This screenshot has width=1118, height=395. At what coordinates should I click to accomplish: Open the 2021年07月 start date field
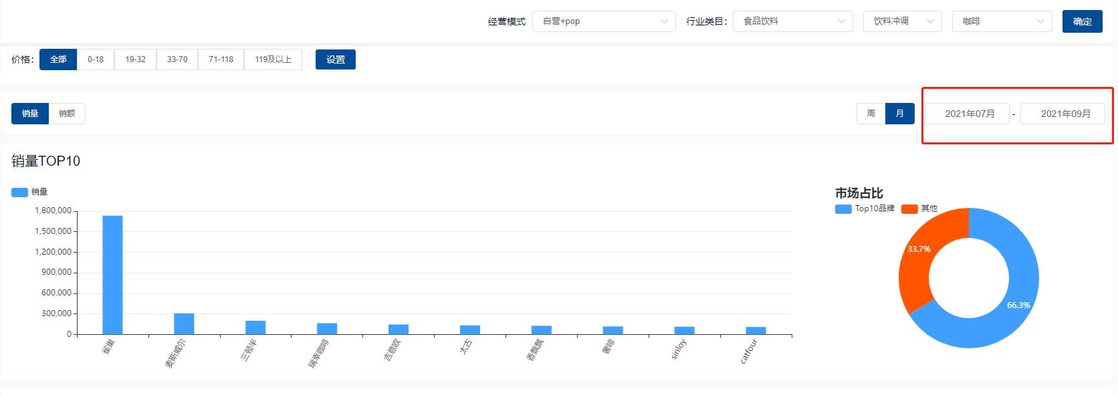tap(969, 114)
